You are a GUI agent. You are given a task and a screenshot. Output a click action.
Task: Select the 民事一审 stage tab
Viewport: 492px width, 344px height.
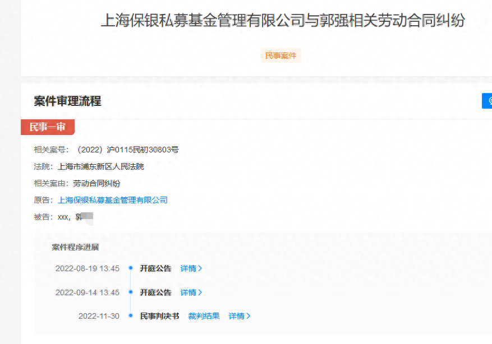tap(47, 127)
